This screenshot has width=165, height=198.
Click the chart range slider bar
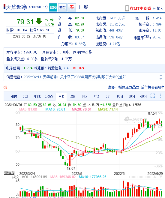pyautogui.click(x=140, y=177)
